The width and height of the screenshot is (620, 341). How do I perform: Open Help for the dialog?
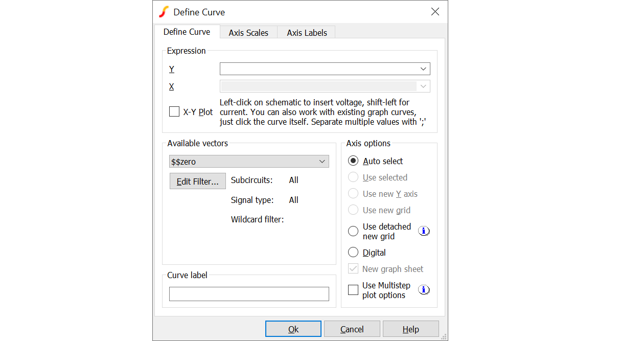tap(410, 329)
